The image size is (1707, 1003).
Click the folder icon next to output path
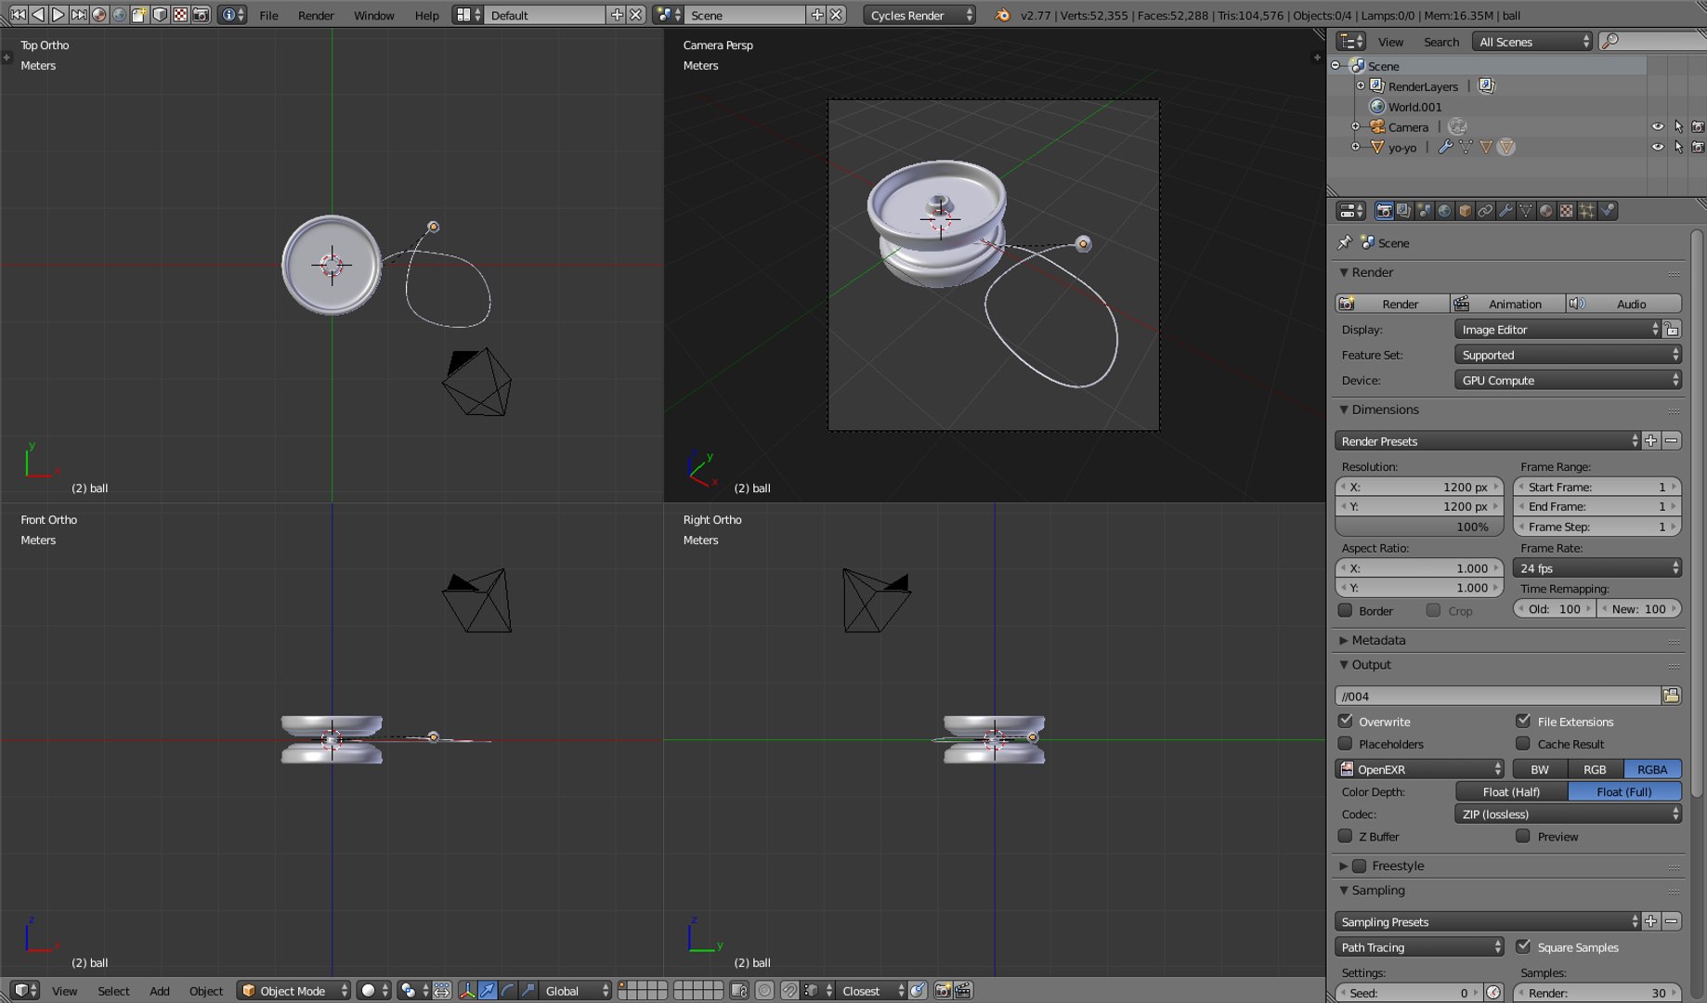click(x=1672, y=696)
